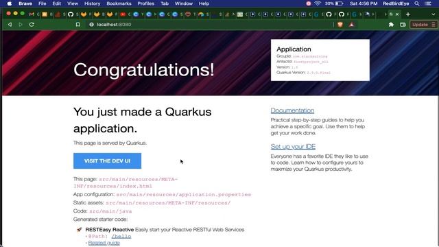Click the RESTEasy Reactive label
439x247 pixels.
pos(110,230)
